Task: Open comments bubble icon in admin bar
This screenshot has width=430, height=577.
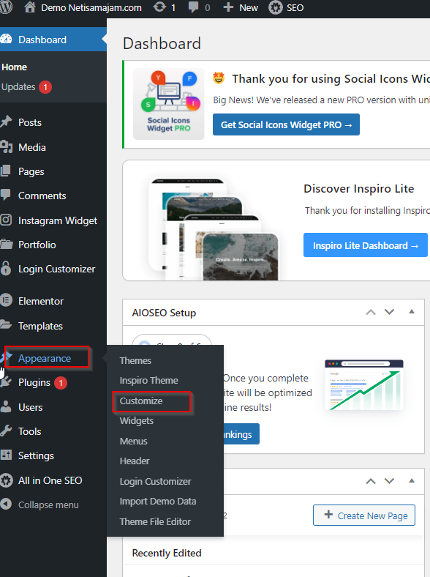Action: point(193,7)
